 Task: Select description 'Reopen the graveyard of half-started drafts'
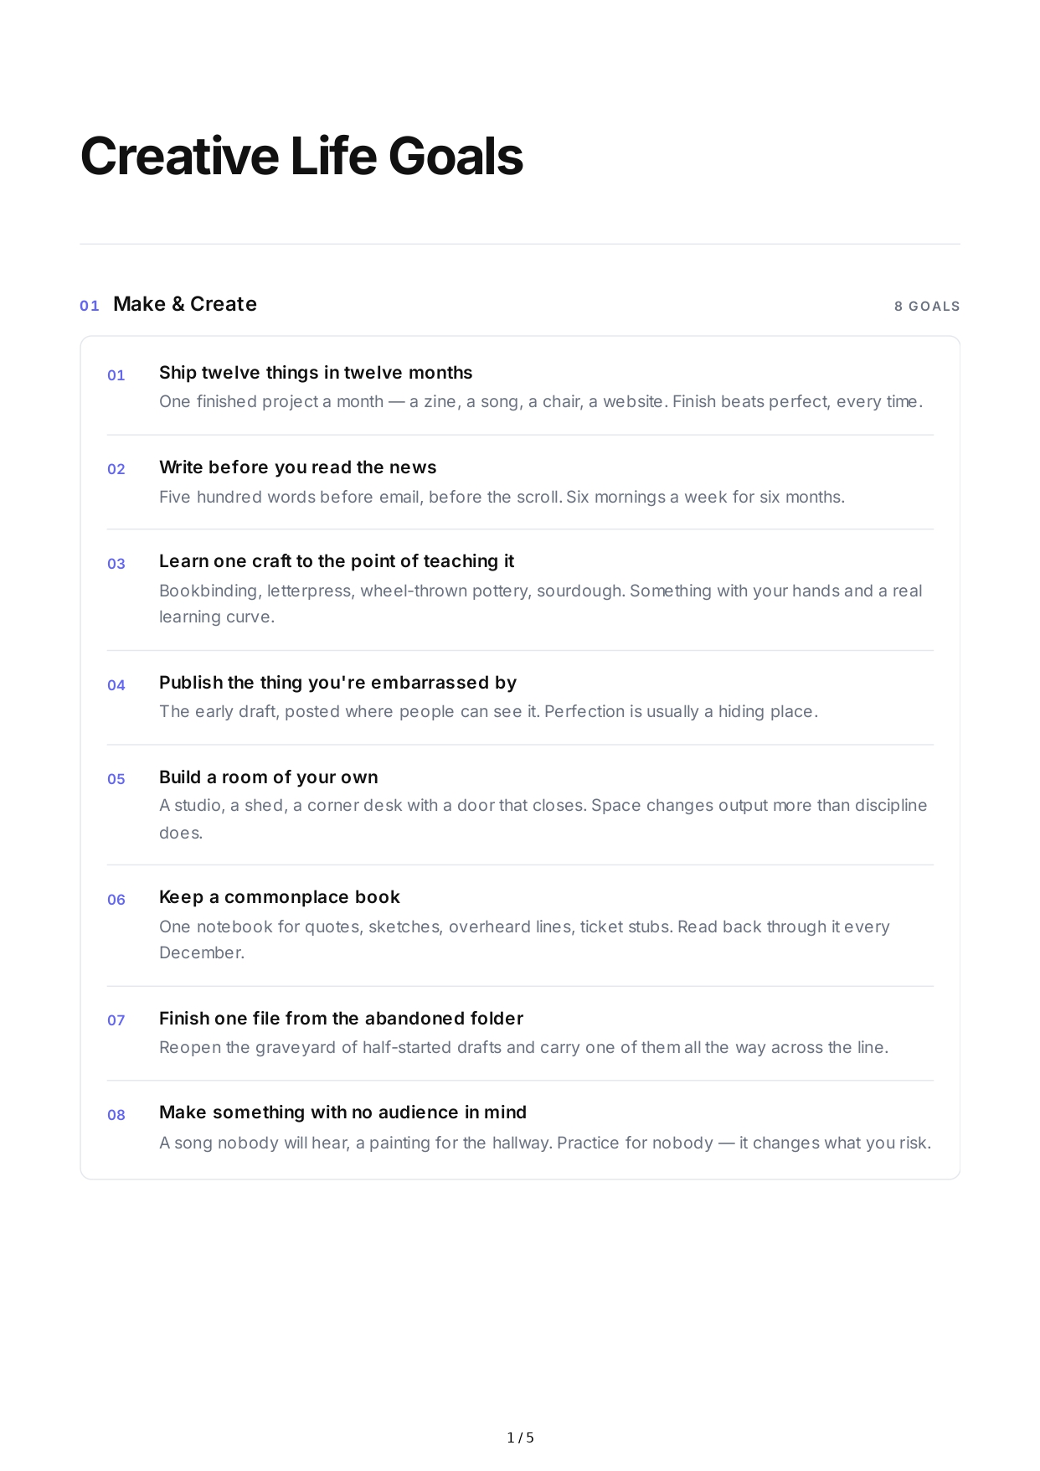(523, 1047)
